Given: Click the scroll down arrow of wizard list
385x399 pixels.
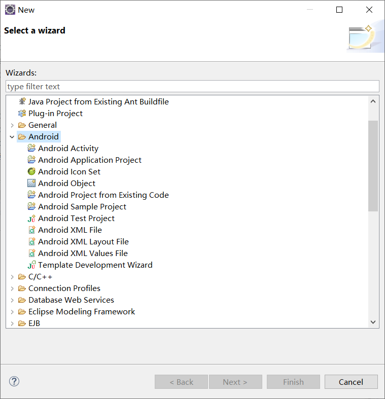Looking at the screenshot, I should (x=373, y=322).
